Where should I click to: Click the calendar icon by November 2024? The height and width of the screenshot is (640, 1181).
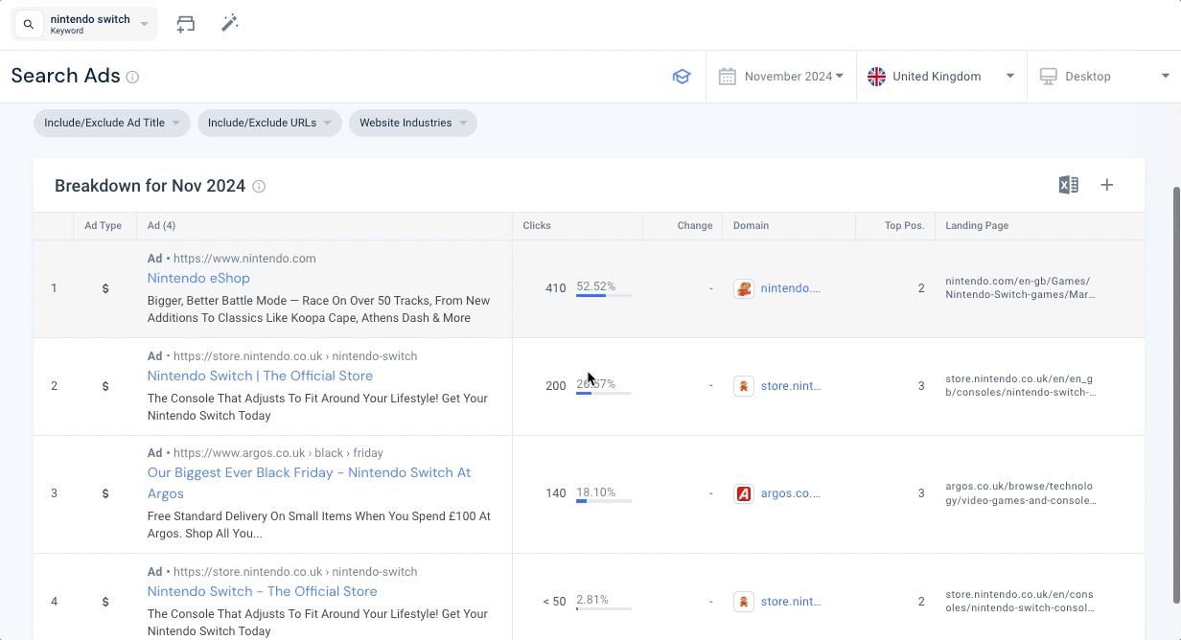tap(728, 77)
